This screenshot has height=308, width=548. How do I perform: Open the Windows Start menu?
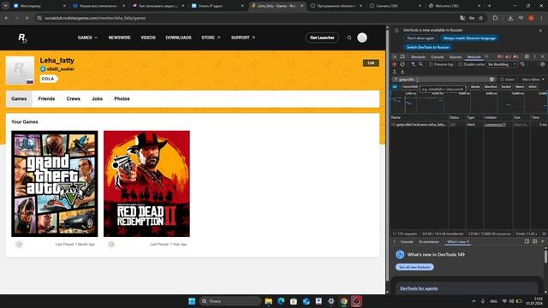192,301
